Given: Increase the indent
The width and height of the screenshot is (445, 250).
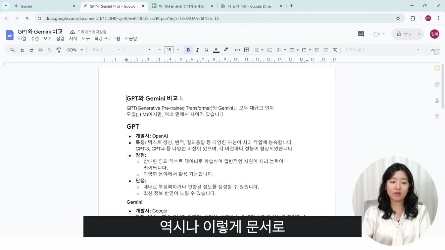Looking at the screenshot, I should click(x=326, y=50).
